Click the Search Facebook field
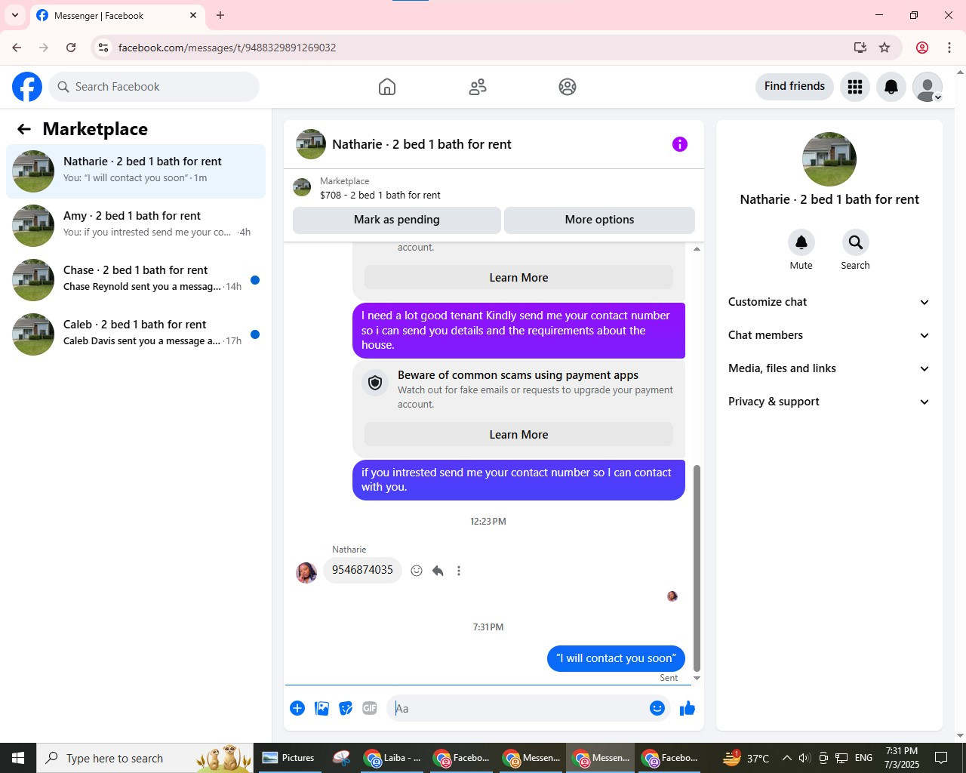This screenshot has height=773, width=966. click(154, 87)
